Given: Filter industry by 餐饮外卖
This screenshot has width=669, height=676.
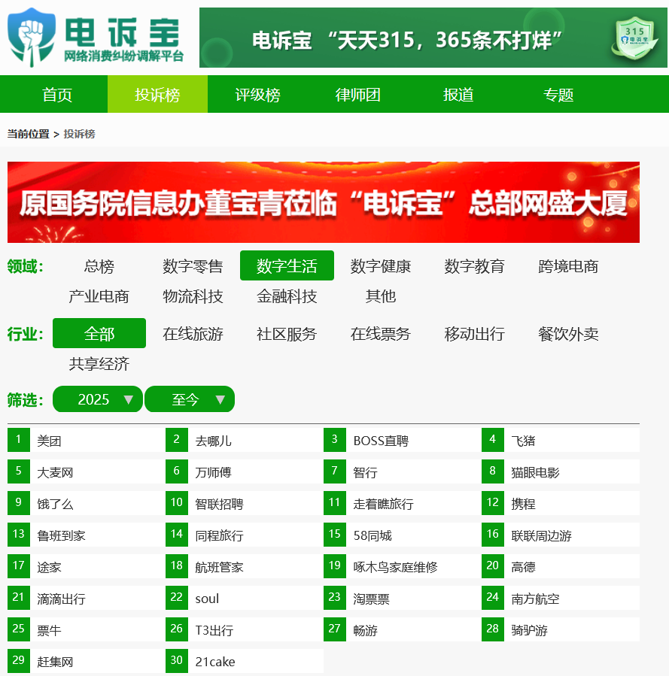Looking at the screenshot, I should (568, 334).
